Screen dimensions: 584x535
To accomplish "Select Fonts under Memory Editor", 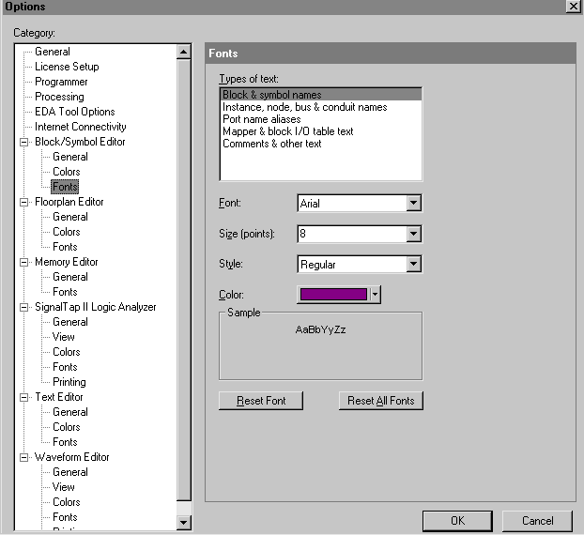I will click(65, 292).
